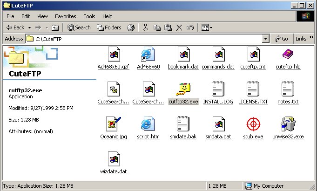Select the cutftp32.exe smiley application icon

(183, 89)
